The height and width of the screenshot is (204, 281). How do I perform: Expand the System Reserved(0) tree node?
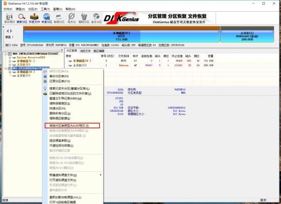10,57
